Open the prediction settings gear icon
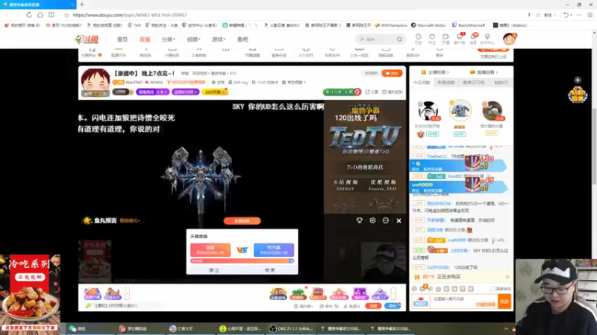 point(372,220)
